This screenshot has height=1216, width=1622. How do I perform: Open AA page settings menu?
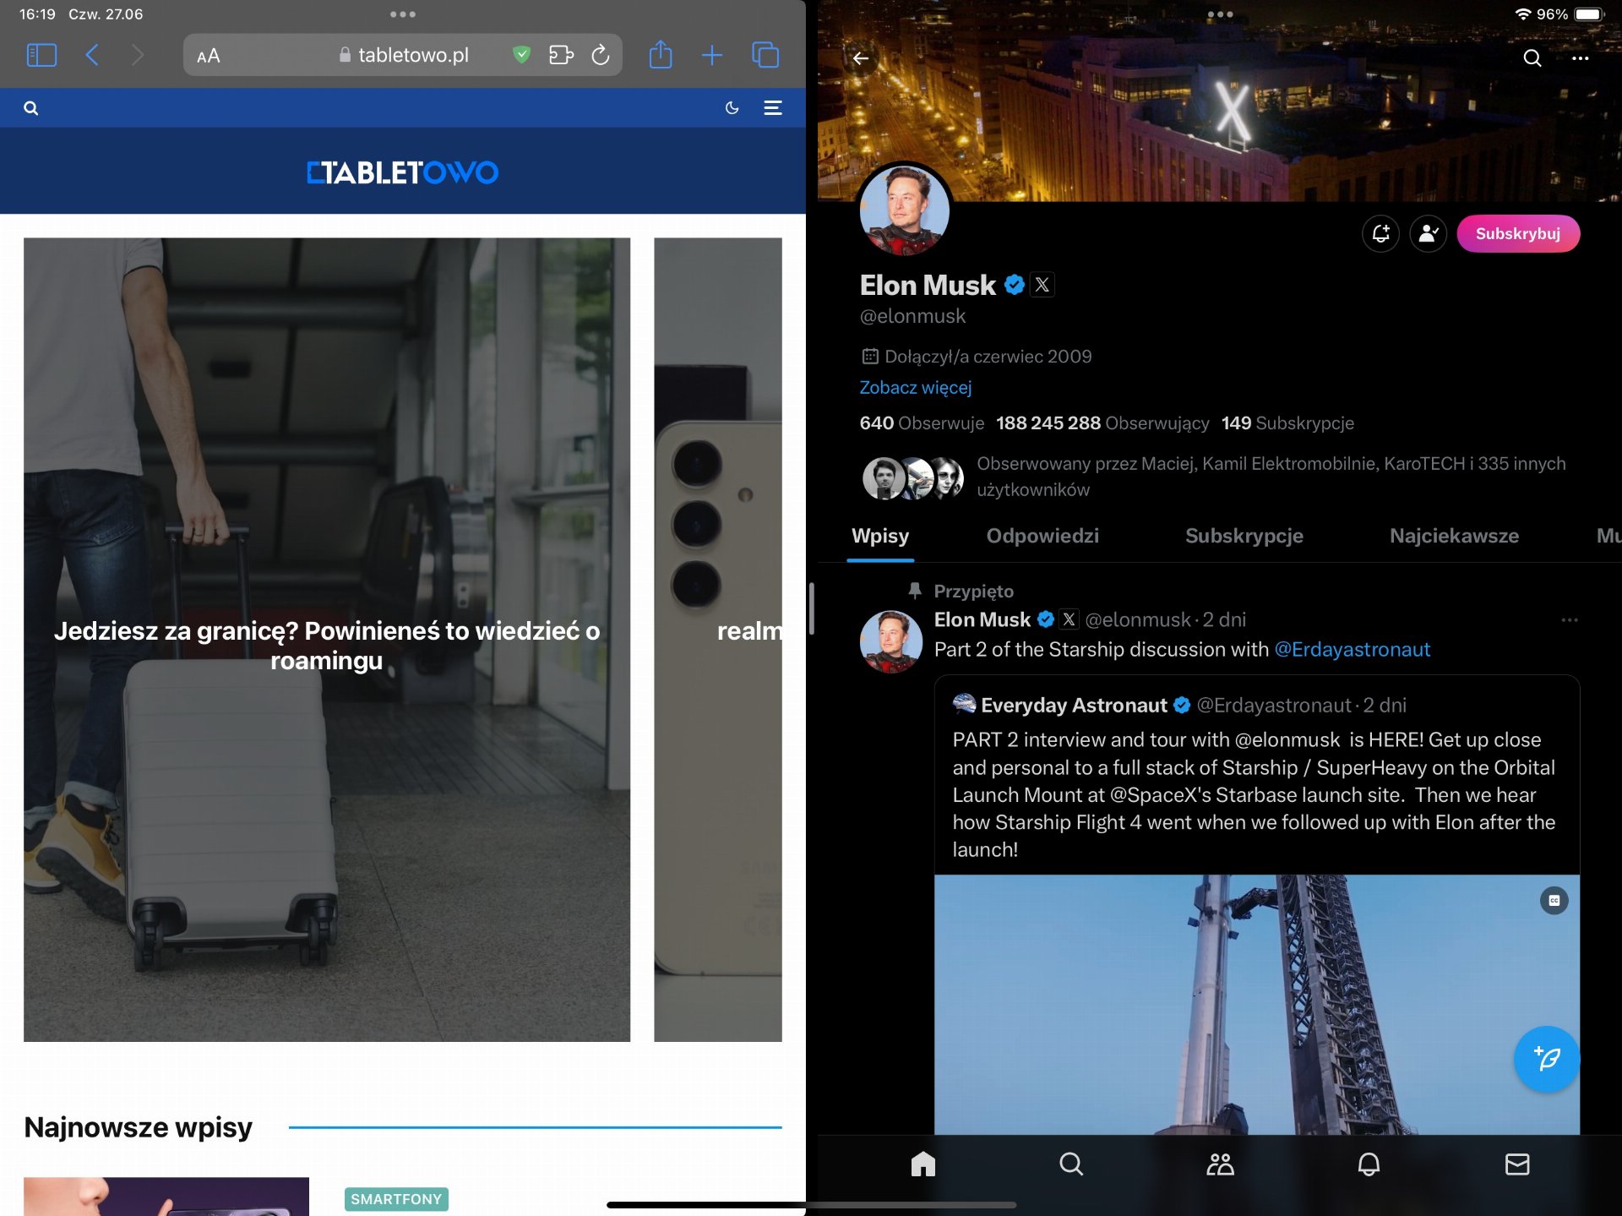[209, 56]
